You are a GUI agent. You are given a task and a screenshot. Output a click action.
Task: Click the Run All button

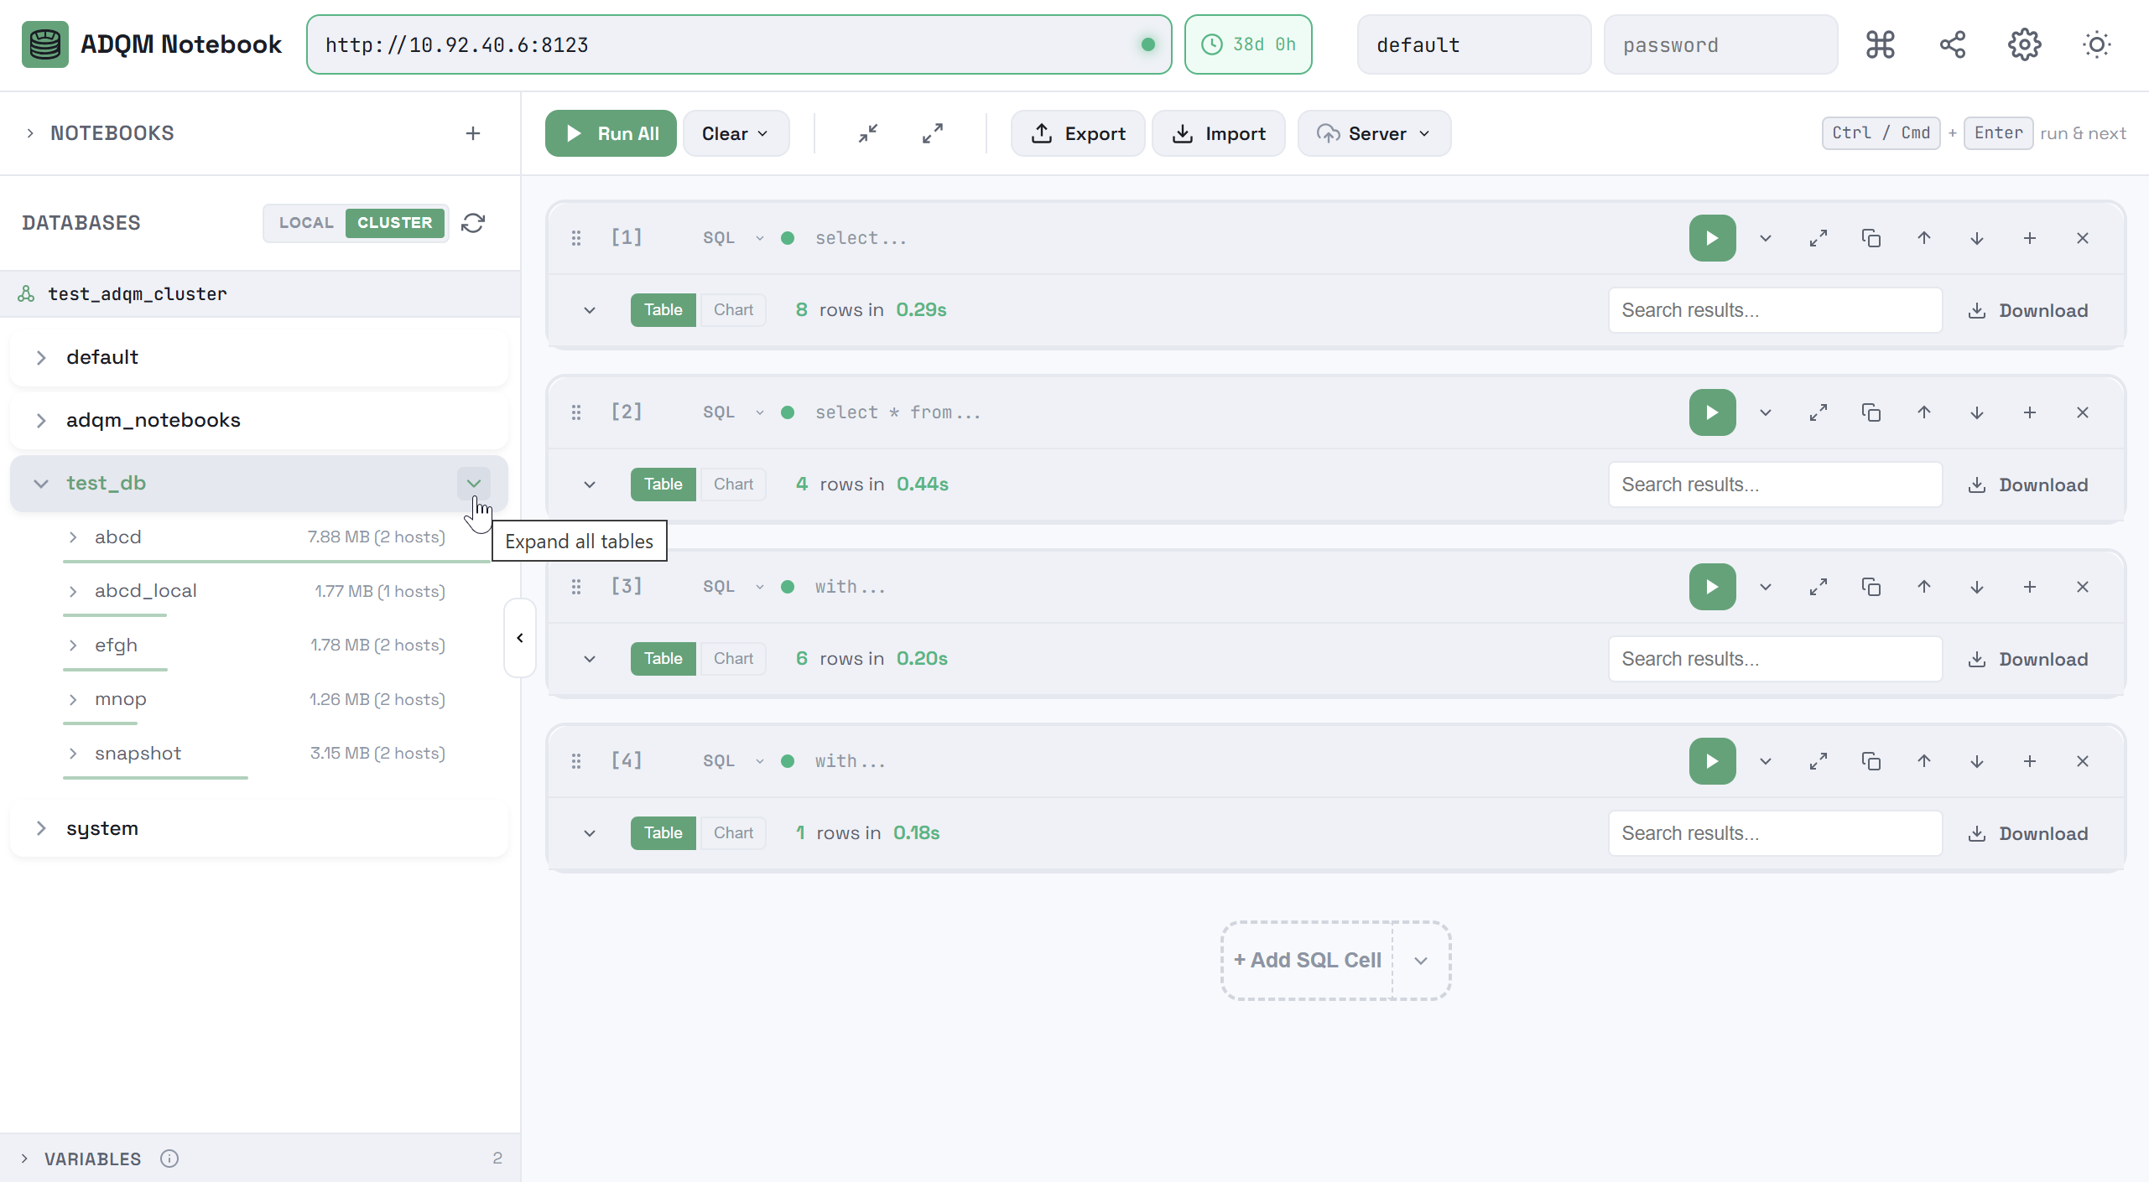click(x=611, y=133)
